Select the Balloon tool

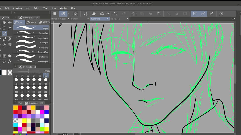[x=4, y=61]
